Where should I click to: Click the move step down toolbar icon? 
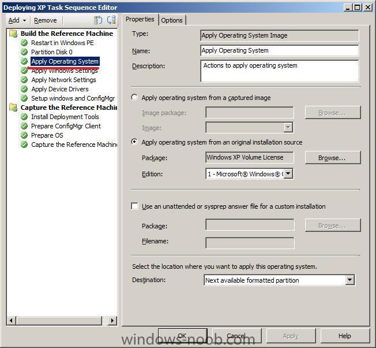pyautogui.click(x=111, y=20)
